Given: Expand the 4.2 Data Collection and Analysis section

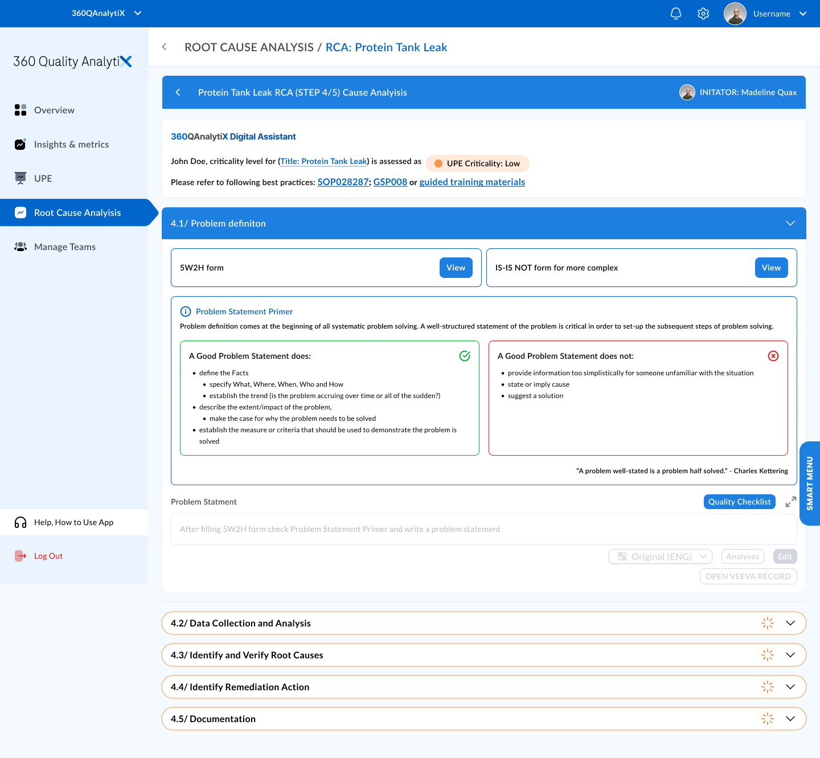Looking at the screenshot, I should [x=790, y=623].
